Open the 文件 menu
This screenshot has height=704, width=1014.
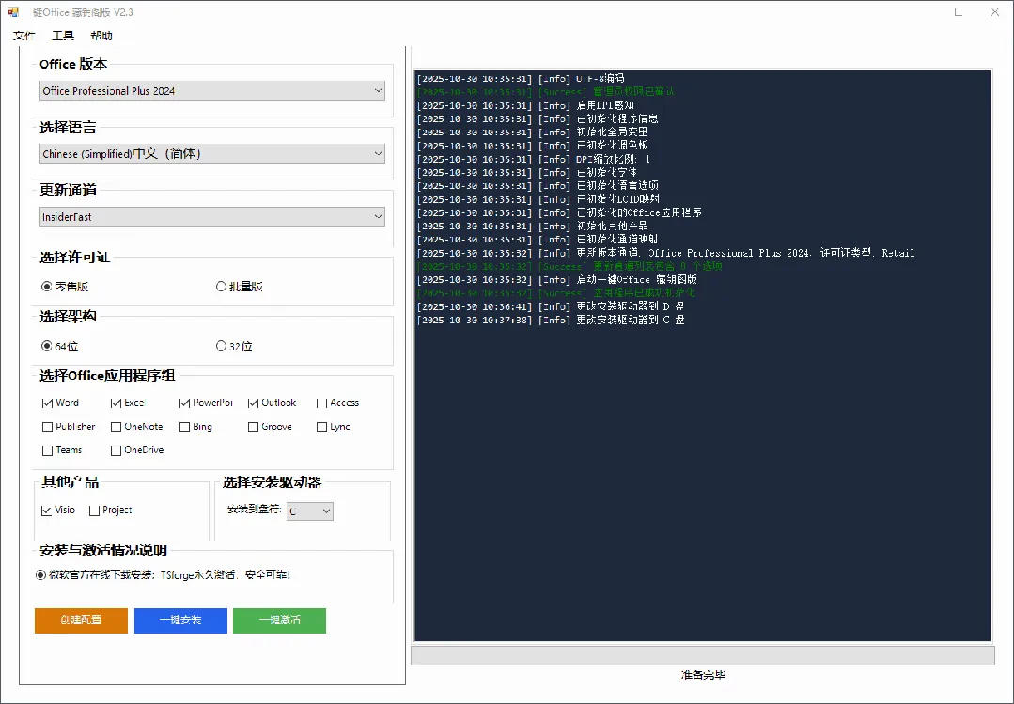(23, 36)
